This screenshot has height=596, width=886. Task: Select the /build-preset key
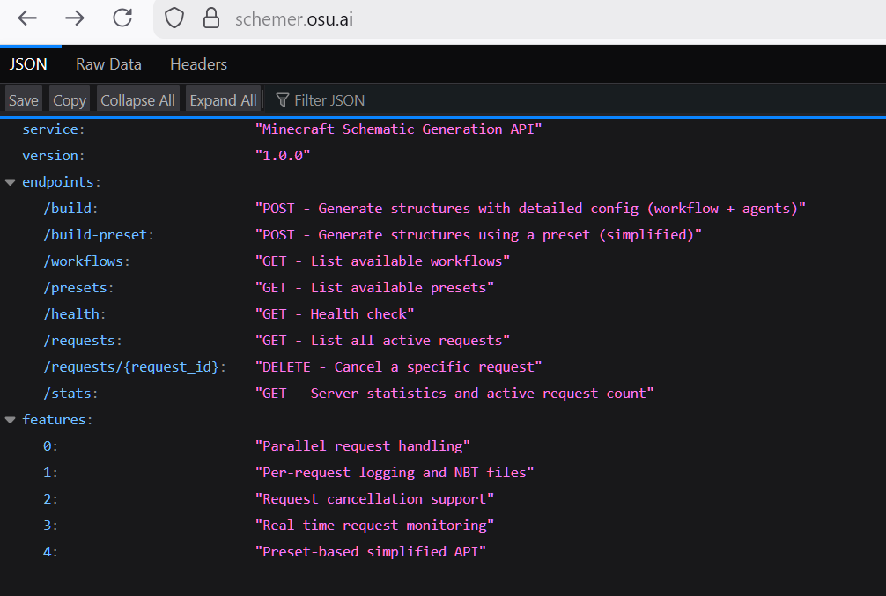99,235
